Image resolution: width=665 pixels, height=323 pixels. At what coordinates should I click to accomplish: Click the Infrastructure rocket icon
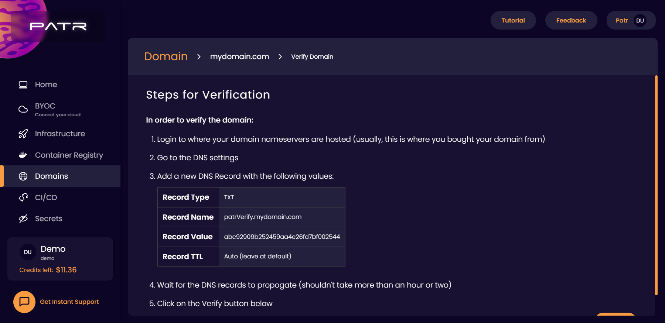coord(23,134)
